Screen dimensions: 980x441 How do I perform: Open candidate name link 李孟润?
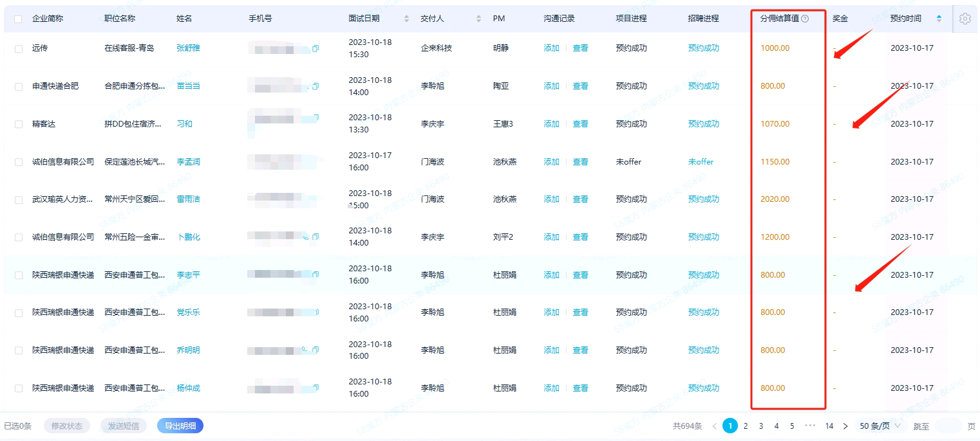[x=188, y=162]
